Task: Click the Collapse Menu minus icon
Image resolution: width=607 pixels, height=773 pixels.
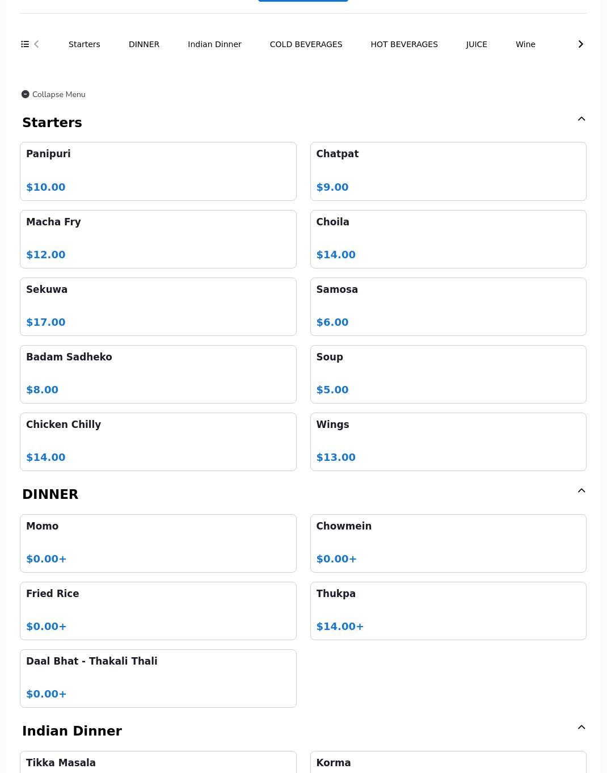Action: coord(26,94)
